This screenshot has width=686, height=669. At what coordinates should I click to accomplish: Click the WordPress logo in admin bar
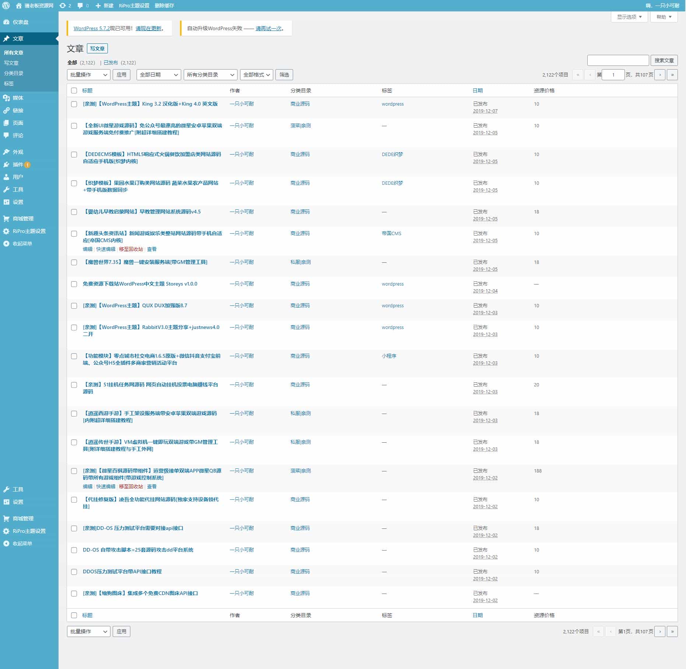coord(6,6)
